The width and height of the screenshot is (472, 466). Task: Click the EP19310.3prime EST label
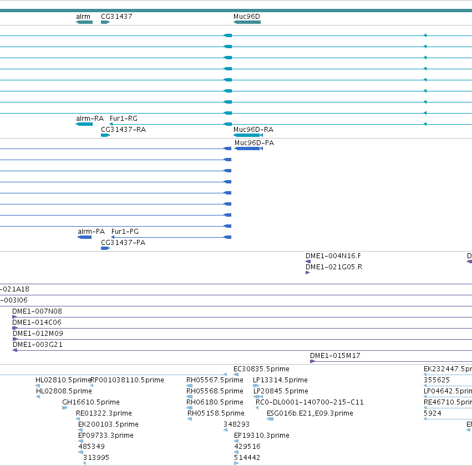[x=262, y=436]
